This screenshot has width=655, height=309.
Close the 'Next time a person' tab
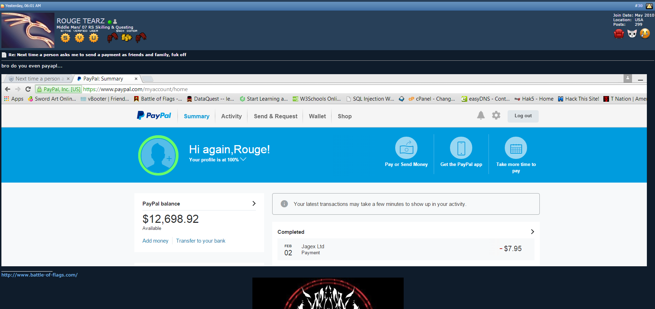coord(68,79)
